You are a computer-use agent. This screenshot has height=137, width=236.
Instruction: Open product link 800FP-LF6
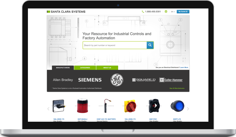[x=177, y=119]
